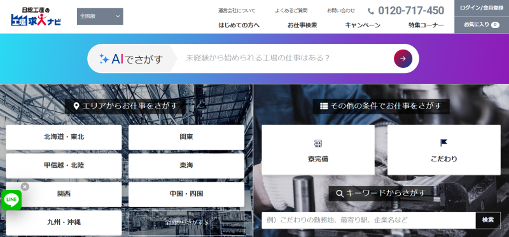Click magnifier icon in キーワードからさがす
509x237 pixels.
click(x=340, y=194)
